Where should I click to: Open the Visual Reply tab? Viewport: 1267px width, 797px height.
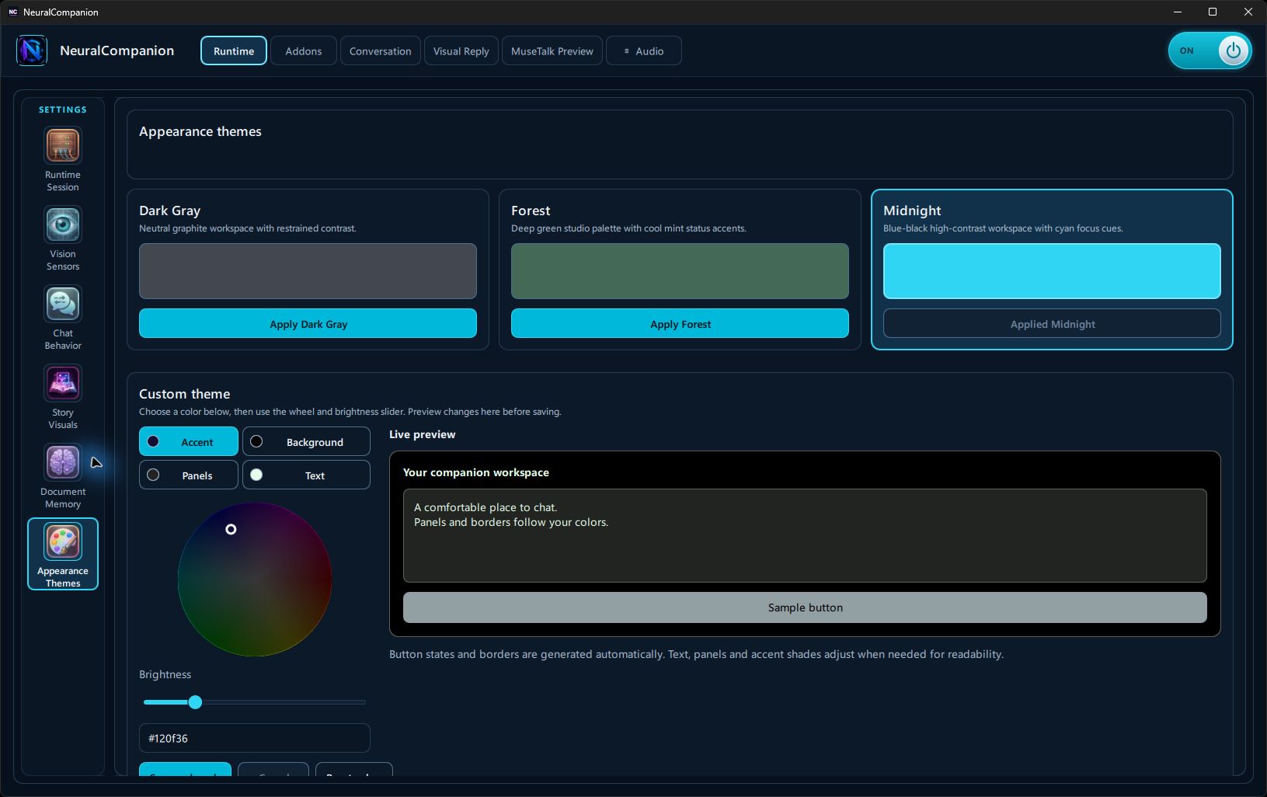tap(461, 50)
